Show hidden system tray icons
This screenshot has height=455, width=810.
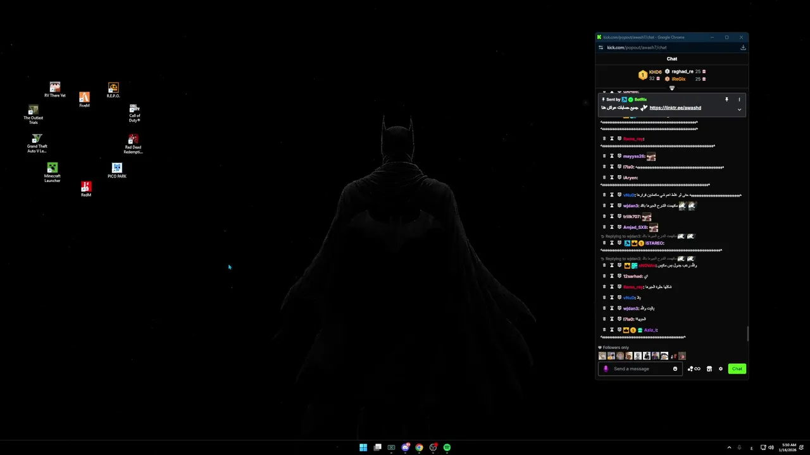(x=729, y=447)
